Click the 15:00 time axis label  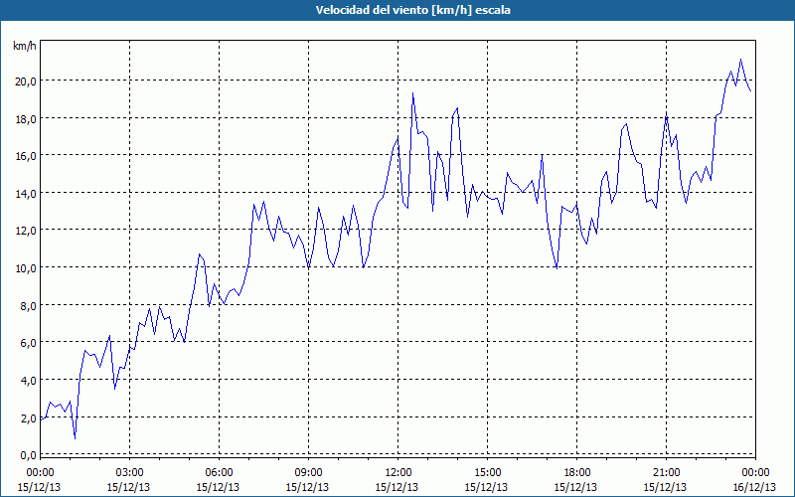487,473
